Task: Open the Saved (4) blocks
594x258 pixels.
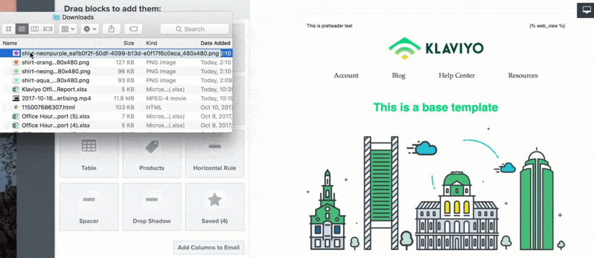Action: (x=215, y=207)
